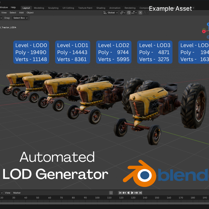
Task: Click frame 100 on the timeline ruler
Action: (98, 198)
